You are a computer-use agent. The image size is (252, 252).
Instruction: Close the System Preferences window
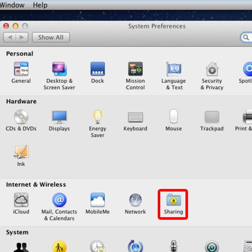(6, 26)
